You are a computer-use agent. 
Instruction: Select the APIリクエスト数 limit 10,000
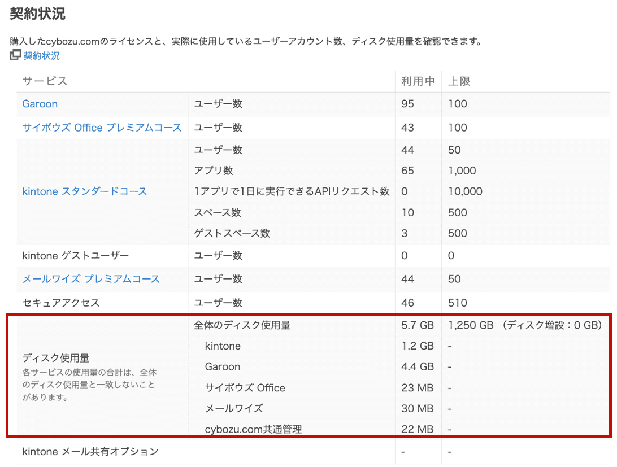[465, 191]
